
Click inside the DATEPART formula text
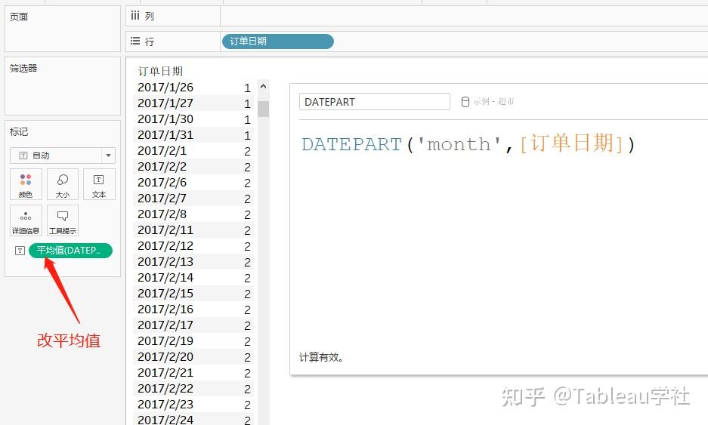click(468, 144)
